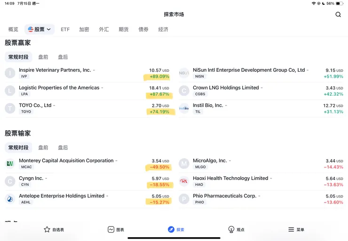Open the hamburger Menu icon

point(291,229)
